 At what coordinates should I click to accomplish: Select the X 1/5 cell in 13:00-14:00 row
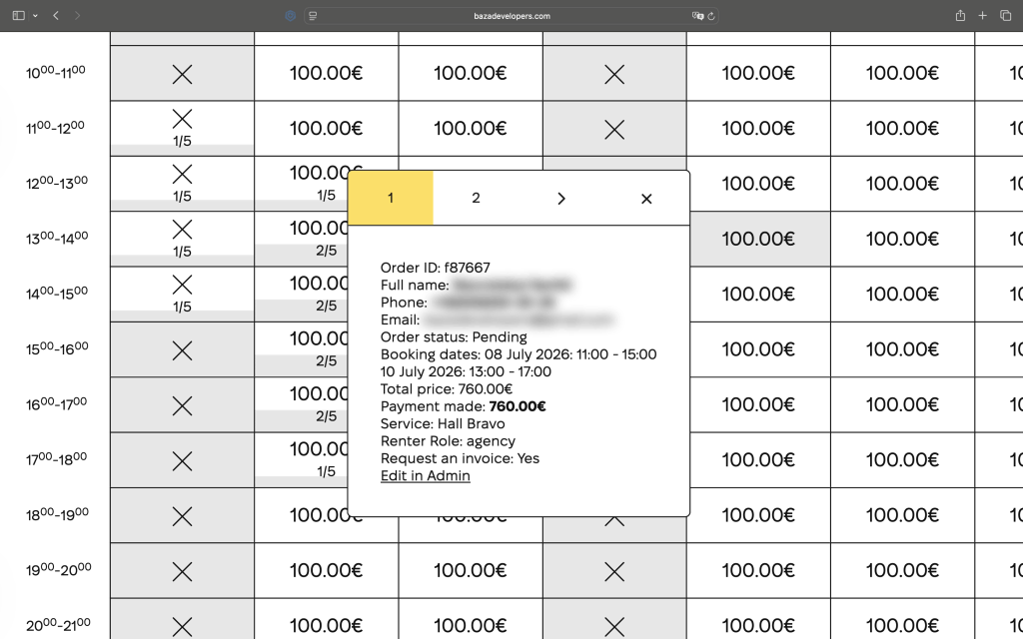182,239
